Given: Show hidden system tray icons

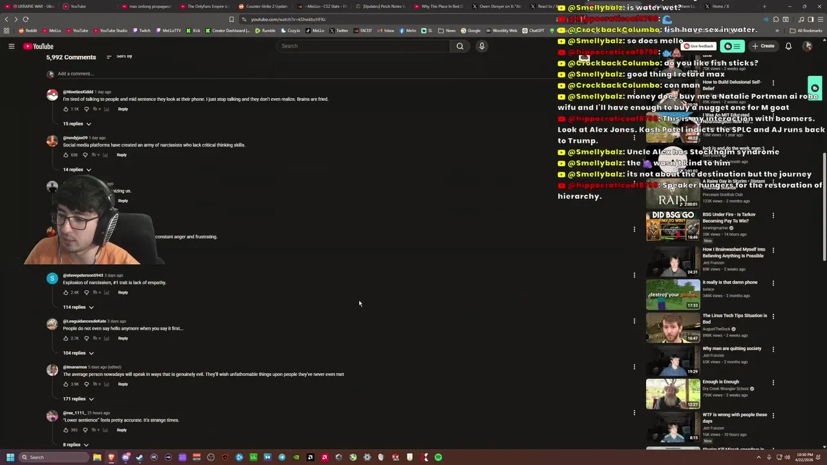Looking at the screenshot, I should click(x=759, y=457).
